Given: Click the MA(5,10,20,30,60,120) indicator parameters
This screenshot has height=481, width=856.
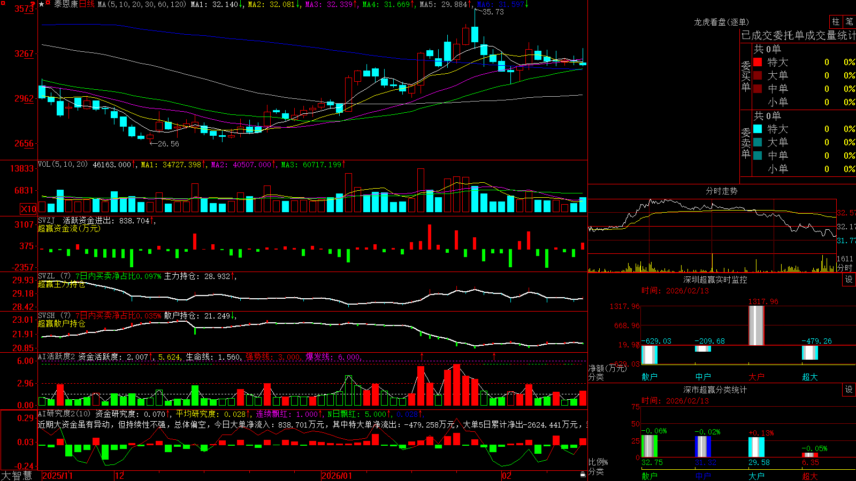Looking at the screenshot, I should (142, 4).
